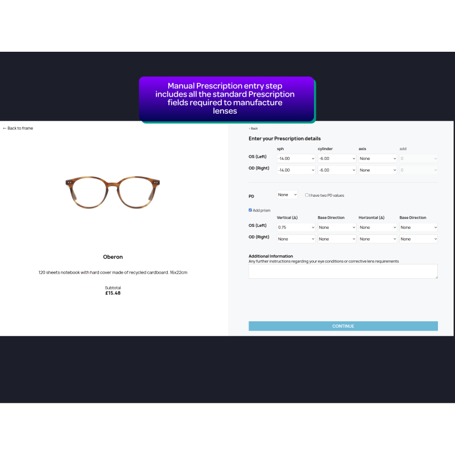Open OD (Right) cylinder dropdown
This screenshot has width=455, height=455.
click(x=337, y=170)
